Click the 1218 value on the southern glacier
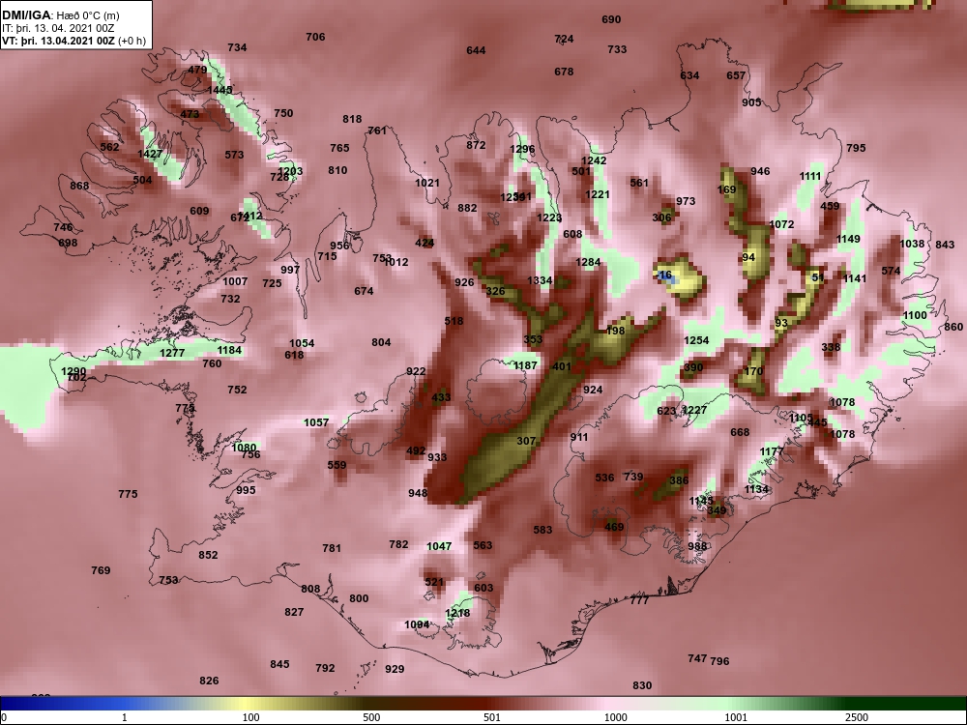The image size is (967, 725). [x=457, y=613]
